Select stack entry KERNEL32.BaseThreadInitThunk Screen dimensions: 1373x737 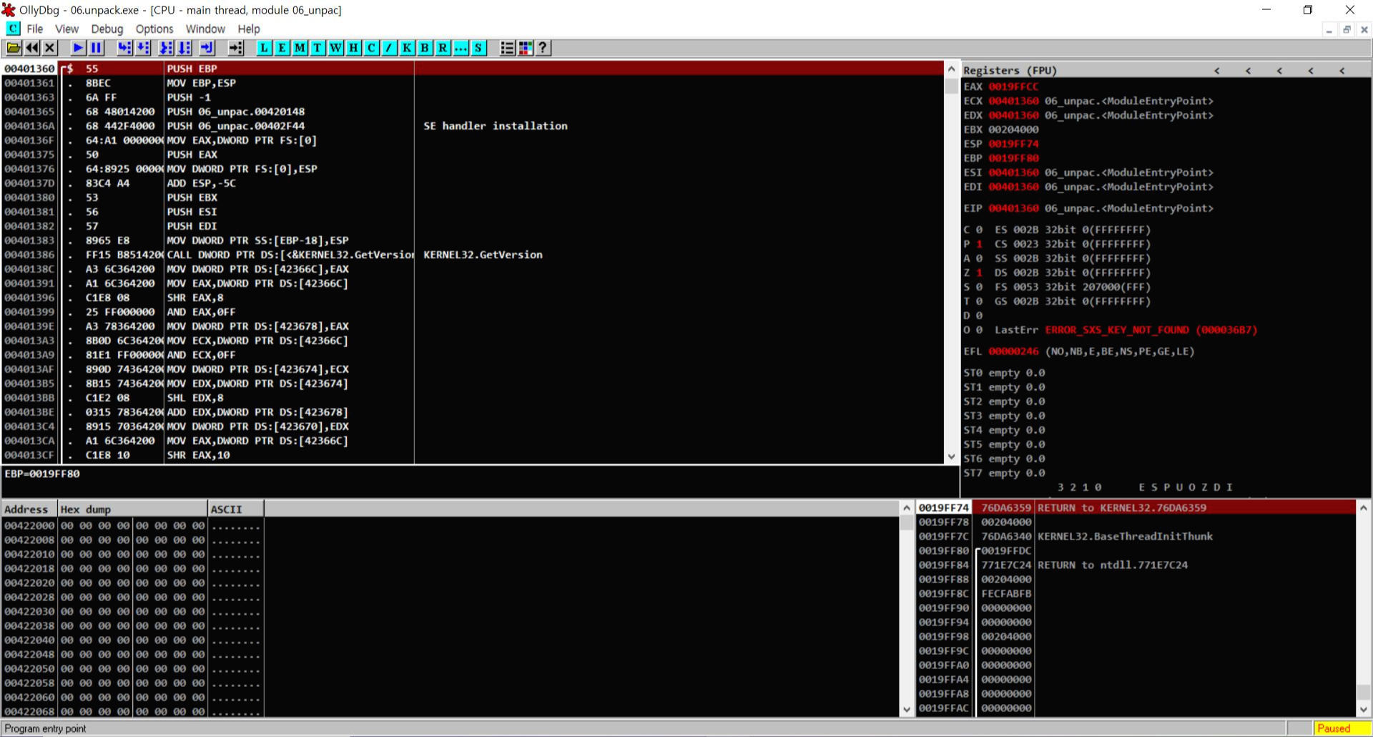[1136, 537]
